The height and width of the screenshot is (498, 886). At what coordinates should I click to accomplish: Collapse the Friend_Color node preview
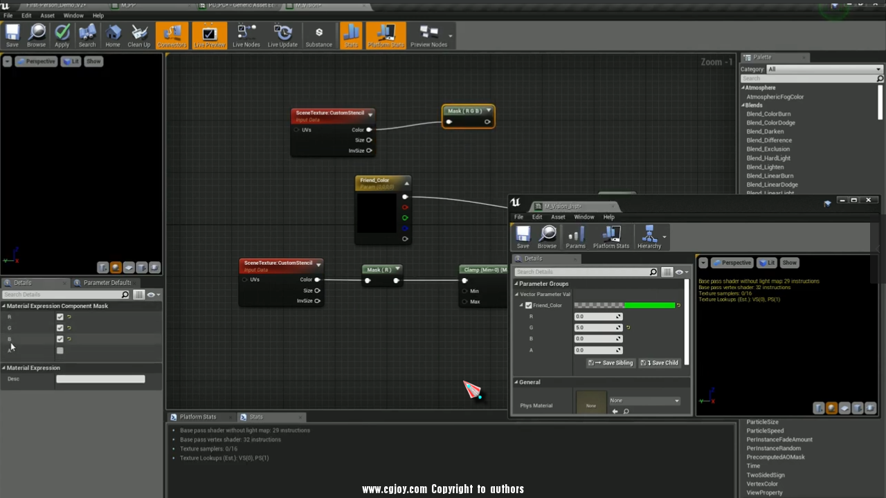pos(406,183)
